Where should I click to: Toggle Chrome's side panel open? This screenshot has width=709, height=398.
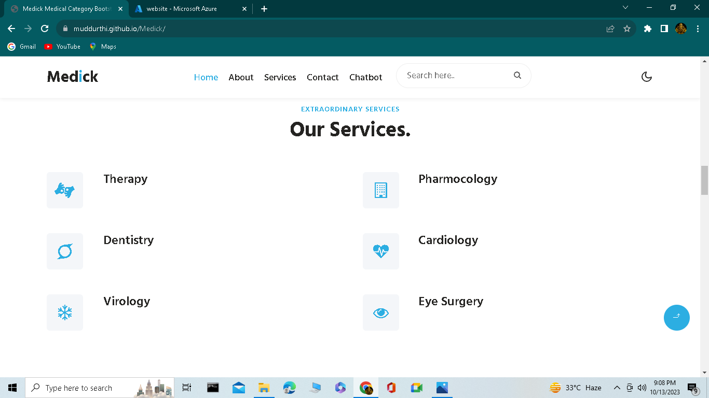(x=664, y=29)
